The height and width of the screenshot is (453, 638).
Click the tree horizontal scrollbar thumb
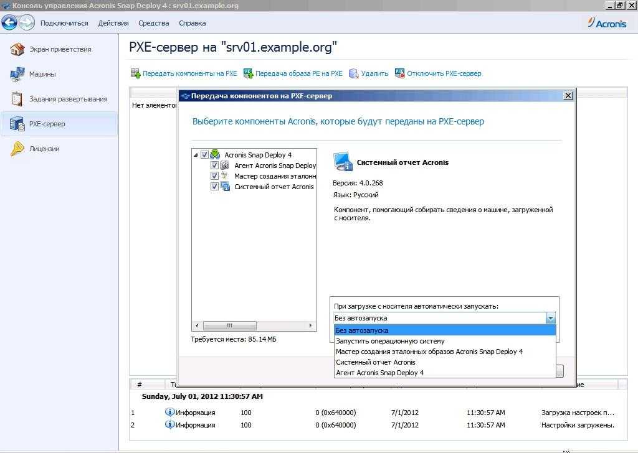(x=230, y=325)
